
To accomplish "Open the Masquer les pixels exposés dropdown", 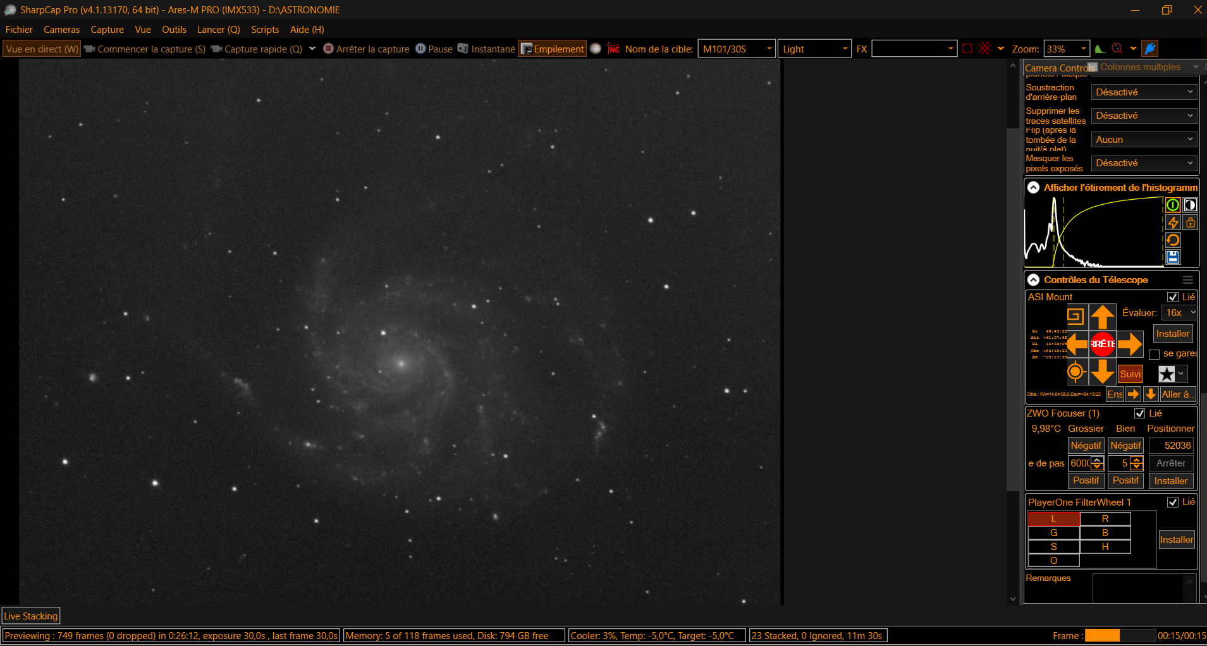I will (x=1144, y=163).
